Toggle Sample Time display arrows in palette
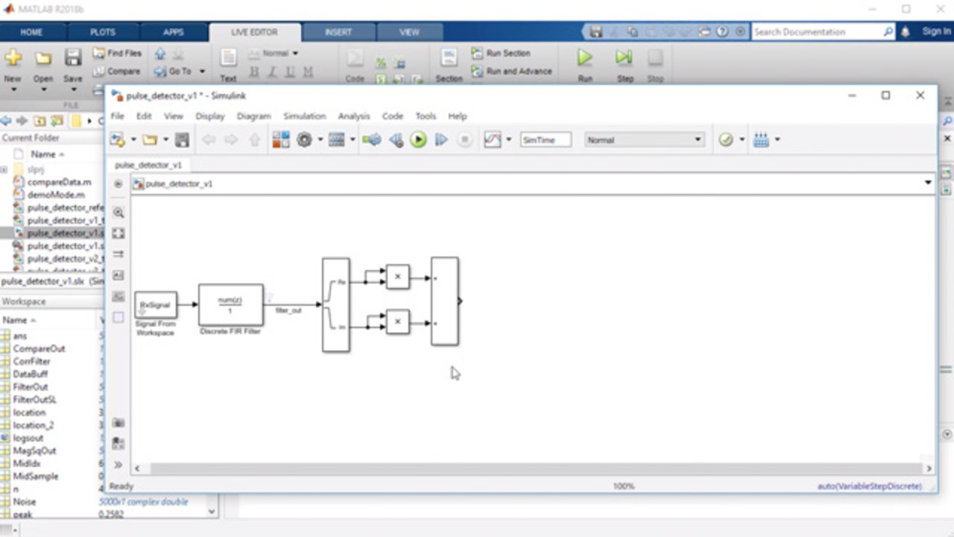954x537 pixels. (x=119, y=254)
